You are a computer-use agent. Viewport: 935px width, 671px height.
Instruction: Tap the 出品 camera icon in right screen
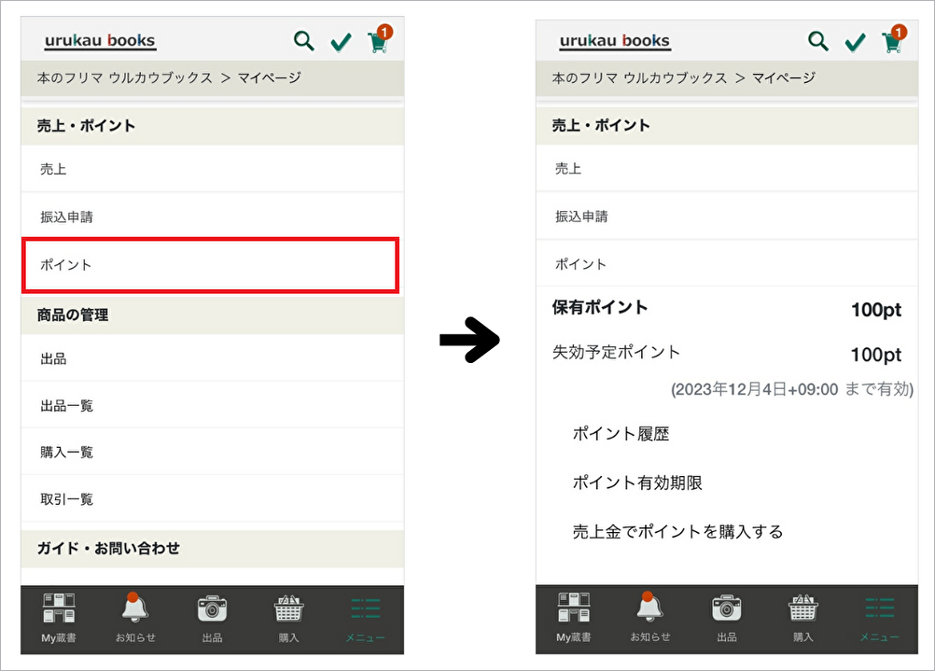coord(727,616)
